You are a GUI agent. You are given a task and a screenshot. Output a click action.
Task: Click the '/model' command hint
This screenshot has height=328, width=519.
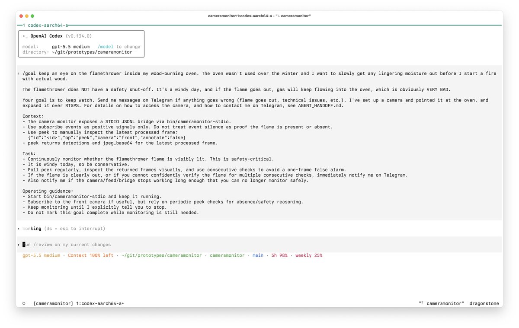point(106,47)
